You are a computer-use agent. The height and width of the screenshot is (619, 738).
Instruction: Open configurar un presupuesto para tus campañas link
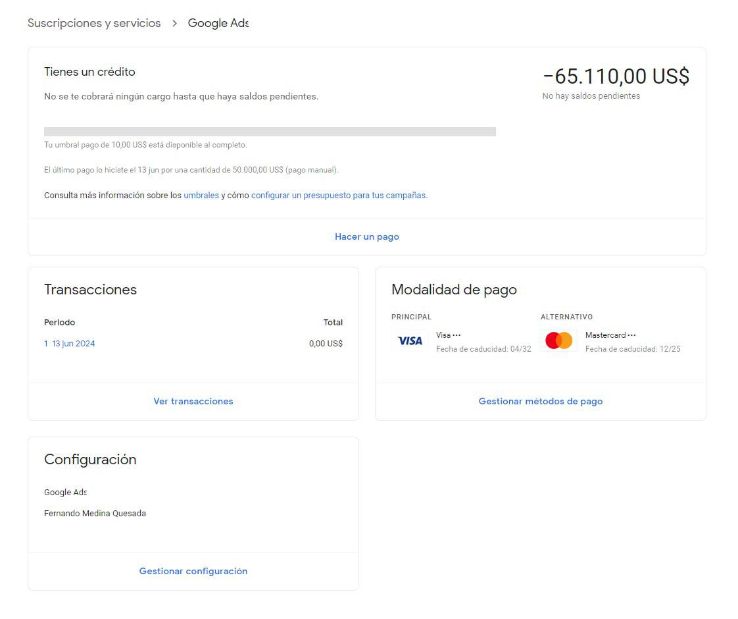point(338,196)
